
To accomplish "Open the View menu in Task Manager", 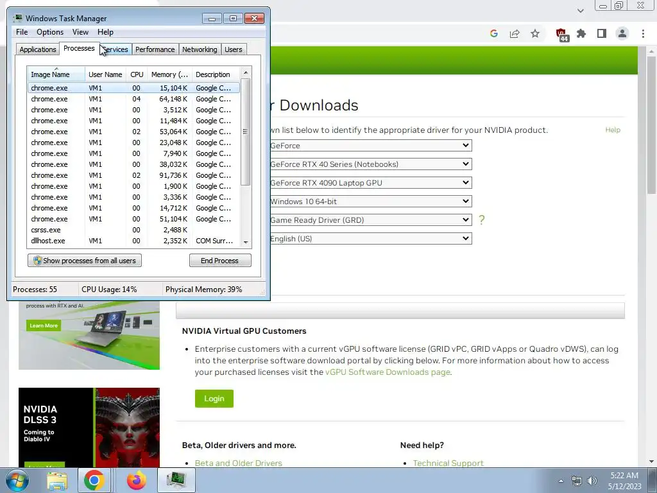I will (80, 32).
